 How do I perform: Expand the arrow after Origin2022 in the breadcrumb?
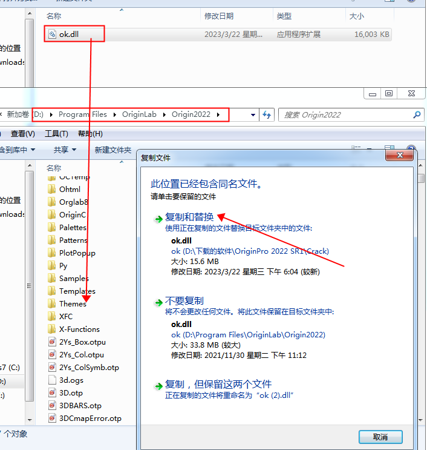point(218,114)
